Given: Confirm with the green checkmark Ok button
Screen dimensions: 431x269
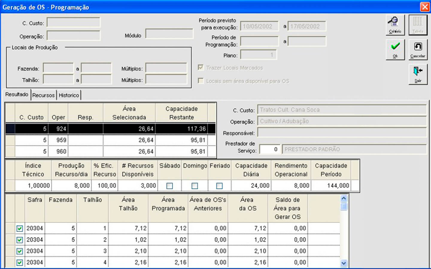Looking at the screenshot, I should 395,50.
